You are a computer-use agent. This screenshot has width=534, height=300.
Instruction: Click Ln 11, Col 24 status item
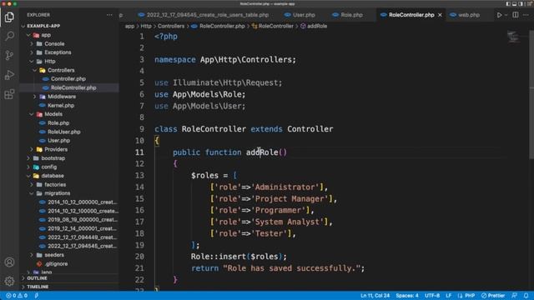[x=375, y=296]
